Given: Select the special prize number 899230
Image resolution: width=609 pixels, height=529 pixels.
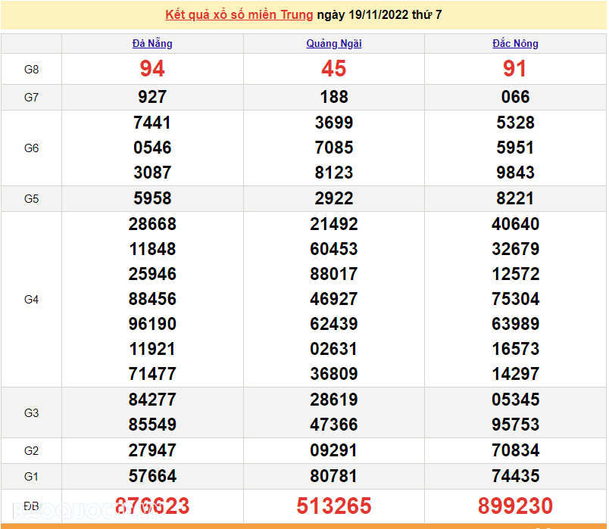Looking at the screenshot, I should tap(515, 506).
